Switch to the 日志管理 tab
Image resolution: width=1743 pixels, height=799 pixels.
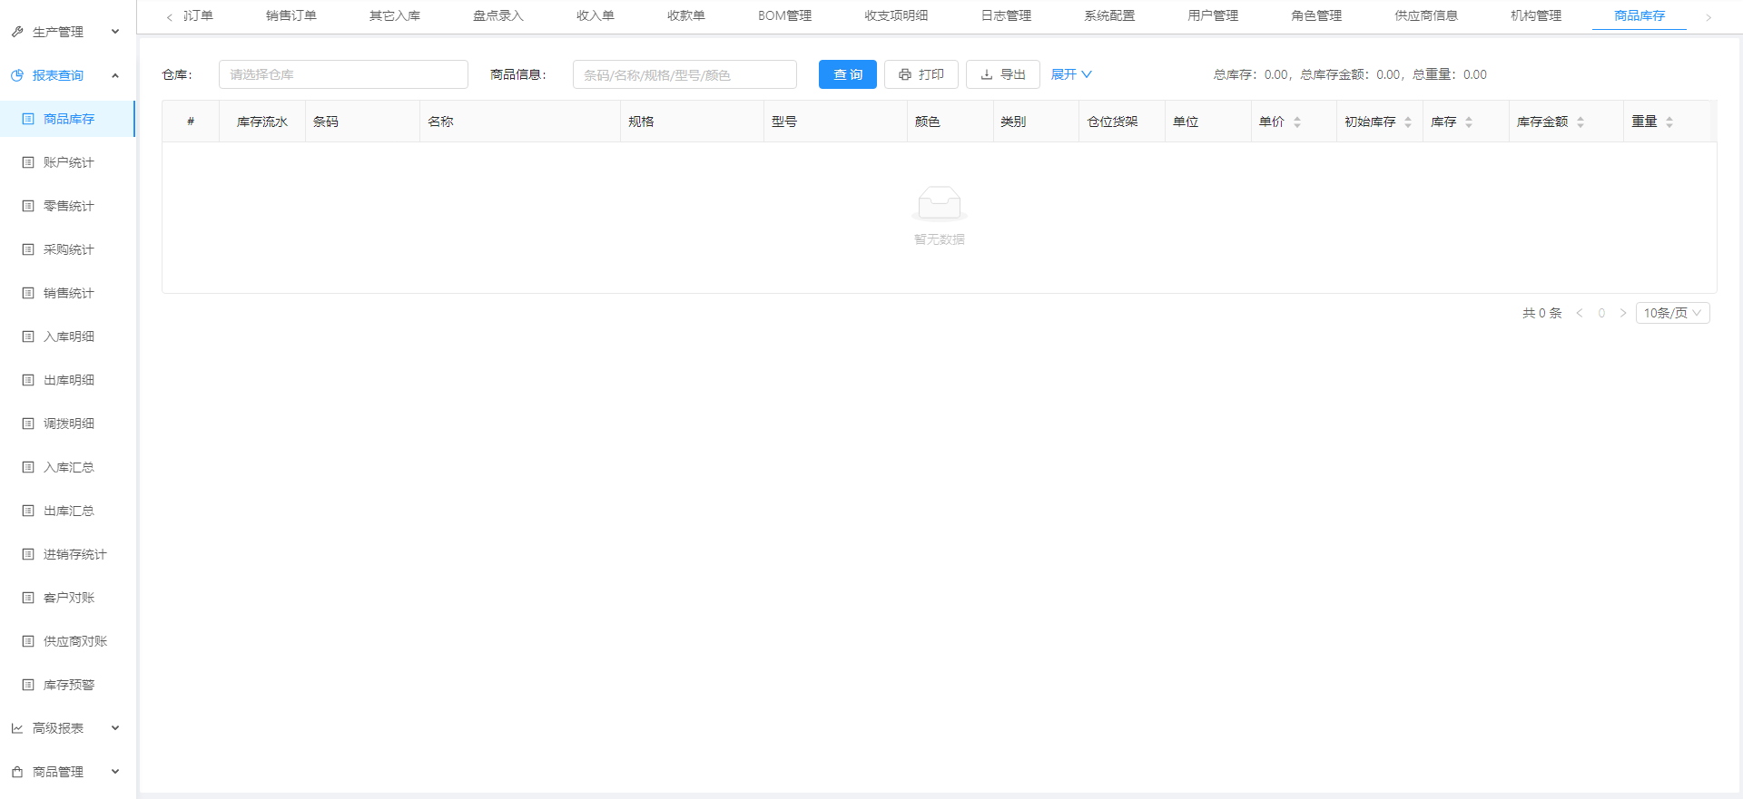click(x=1006, y=15)
